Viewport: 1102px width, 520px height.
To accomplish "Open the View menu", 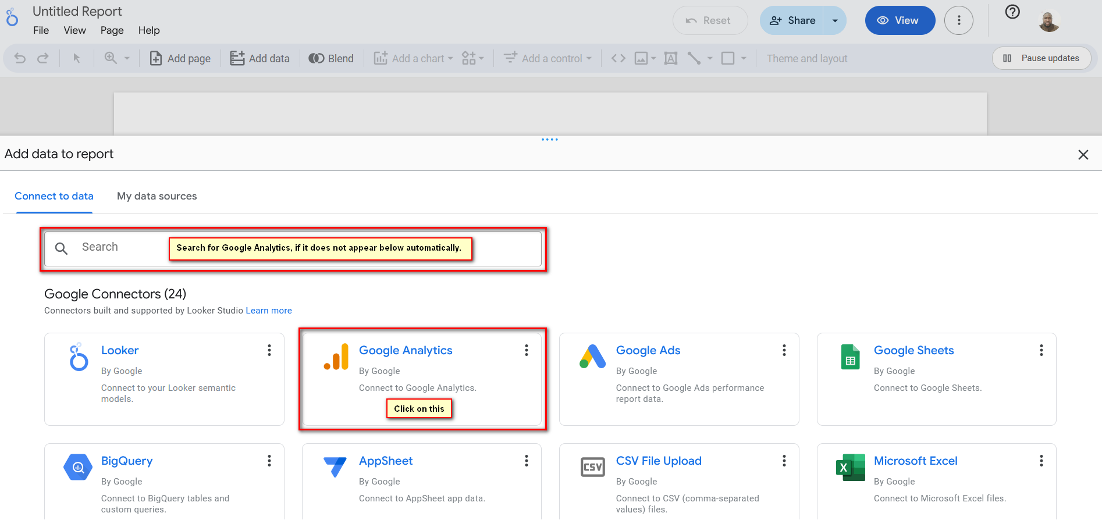I will click(74, 30).
